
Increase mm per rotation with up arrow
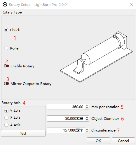[87, 105]
